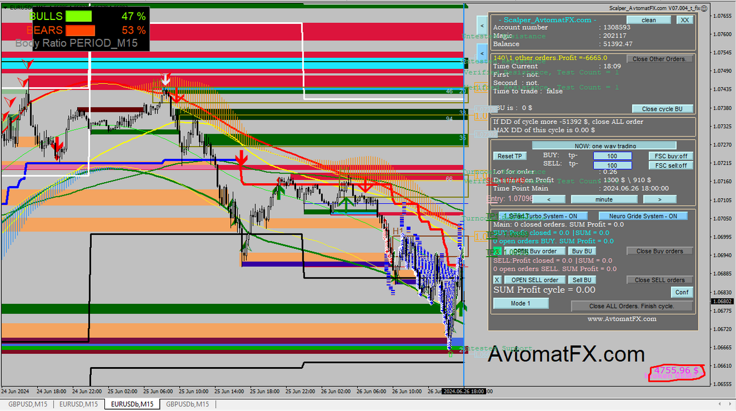The width and height of the screenshot is (736, 411).
Task: Toggle the NOW: one way trading button
Action: click(604, 146)
